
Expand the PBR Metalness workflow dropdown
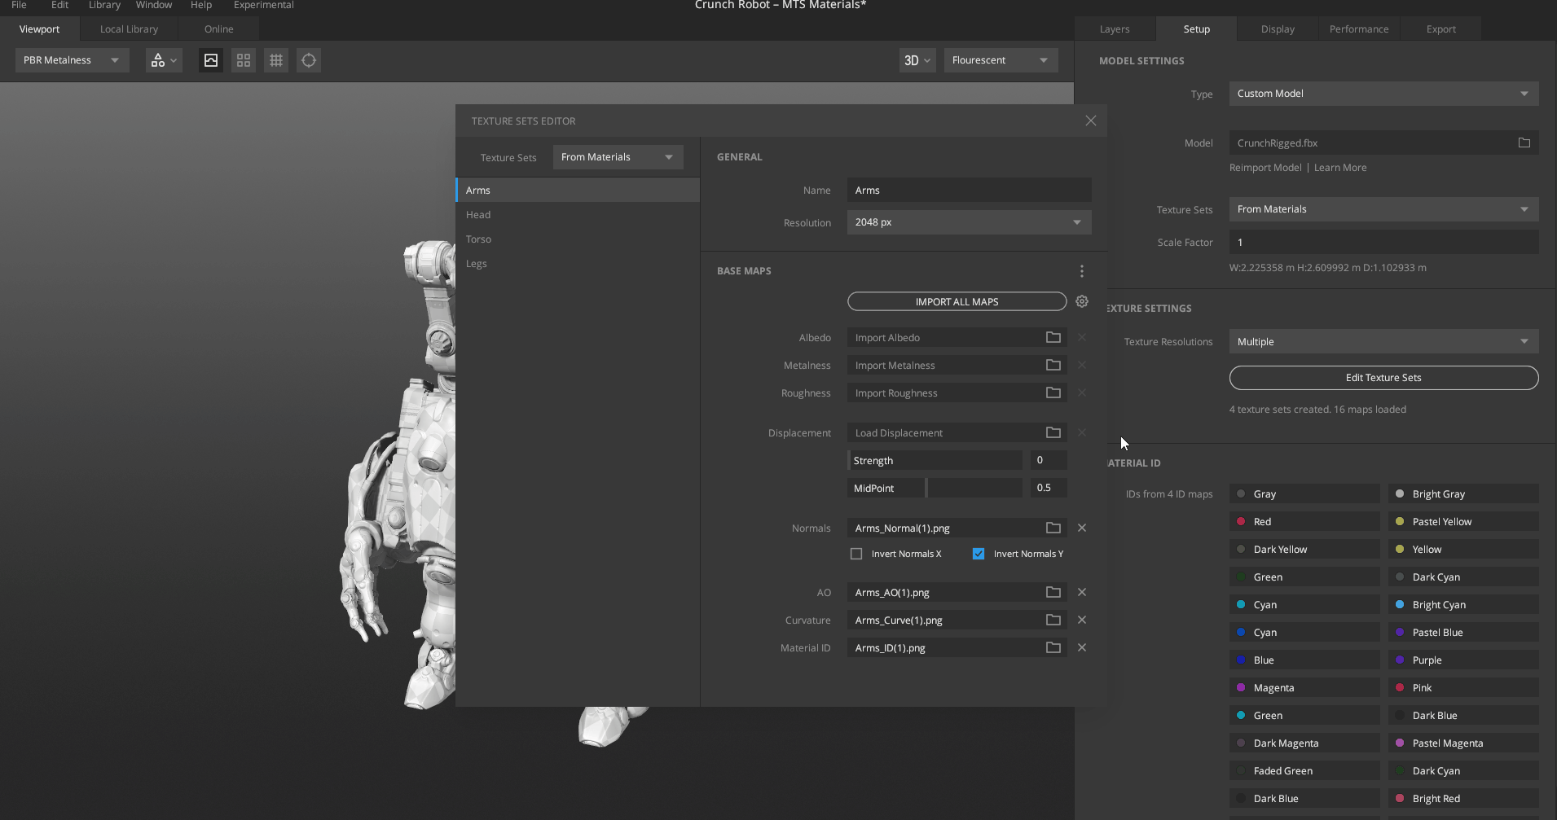72,60
